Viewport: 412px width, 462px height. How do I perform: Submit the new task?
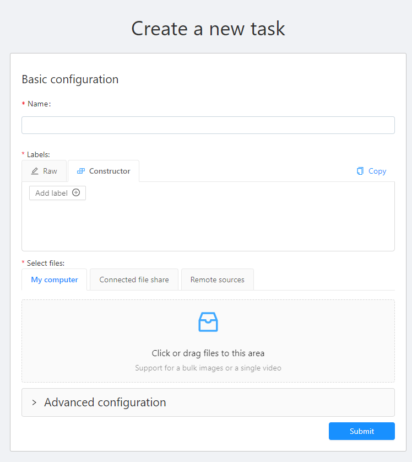[x=361, y=431]
